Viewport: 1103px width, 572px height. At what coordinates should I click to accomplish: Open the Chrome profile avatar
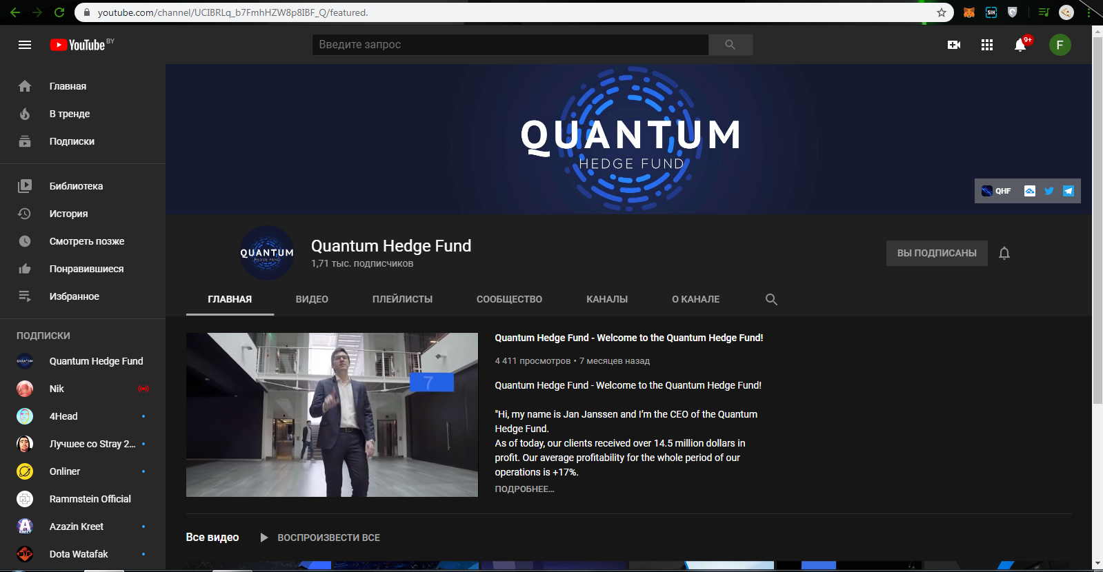[1066, 12]
